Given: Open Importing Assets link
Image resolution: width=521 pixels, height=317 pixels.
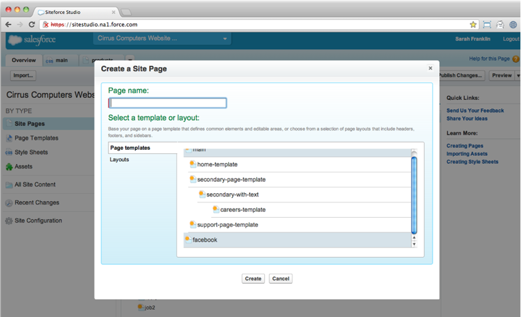Looking at the screenshot, I should (x=467, y=154).
